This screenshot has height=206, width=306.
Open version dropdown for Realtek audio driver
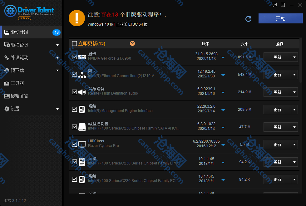point(223,93)
